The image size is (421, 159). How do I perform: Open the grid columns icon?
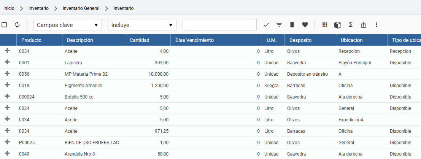coord(325,25)
